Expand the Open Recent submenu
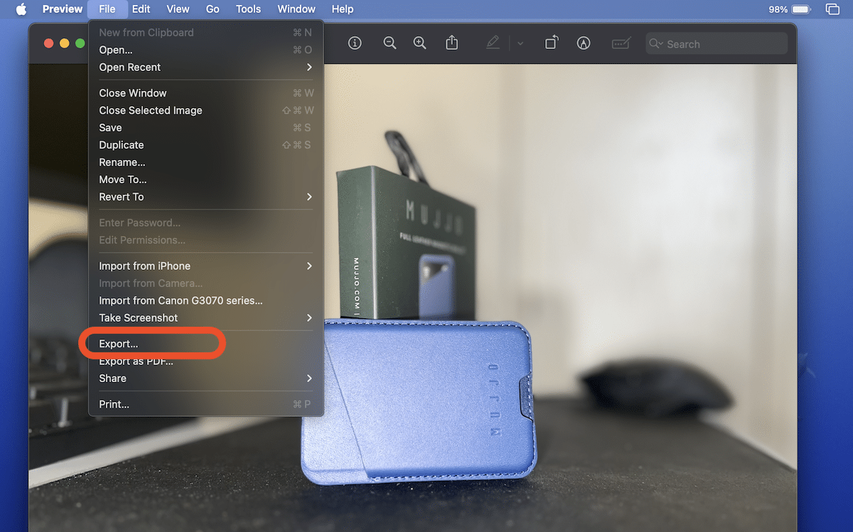This screenshot has height=532, width=853. tap(206, 67)
